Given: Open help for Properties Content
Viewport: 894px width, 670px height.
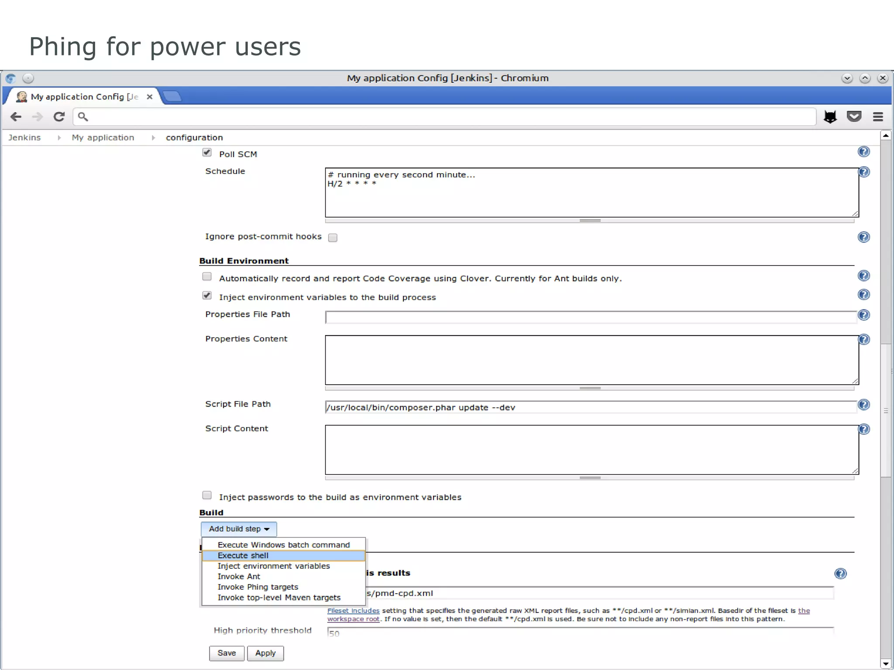Looking at the screenshot, I should coord(864,339).
